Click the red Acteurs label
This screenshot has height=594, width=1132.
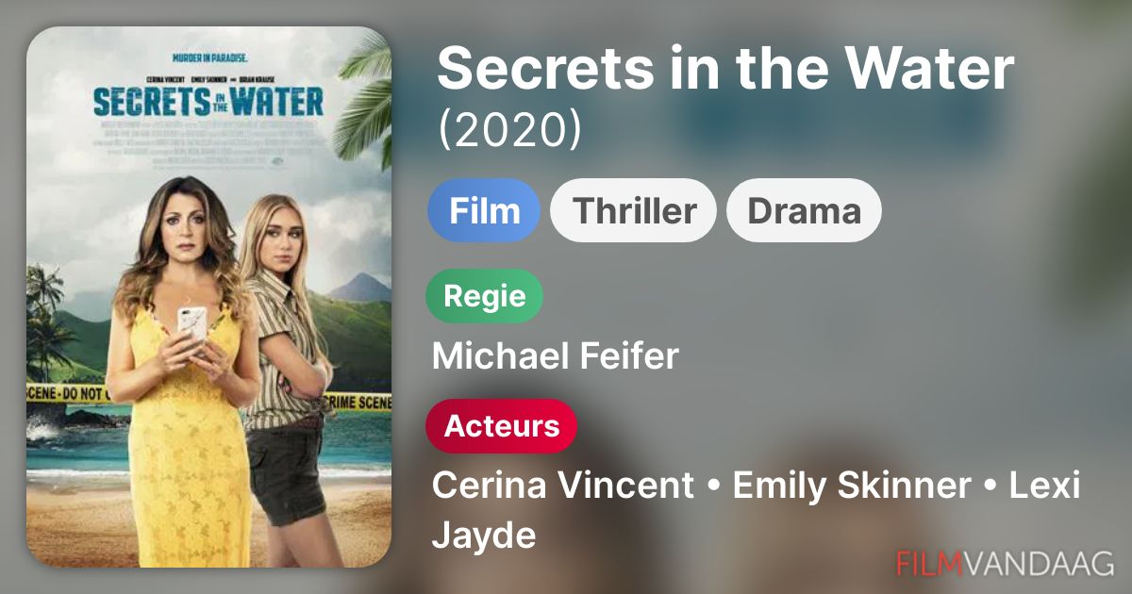coord(502,426)
